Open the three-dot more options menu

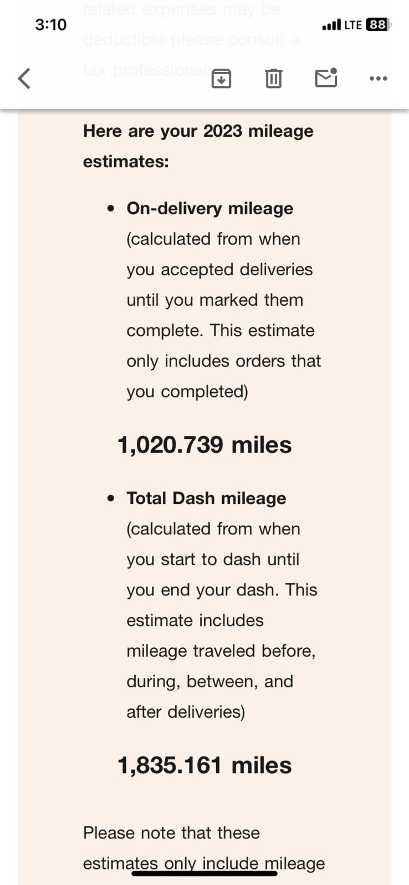click(x=378, y=79)
